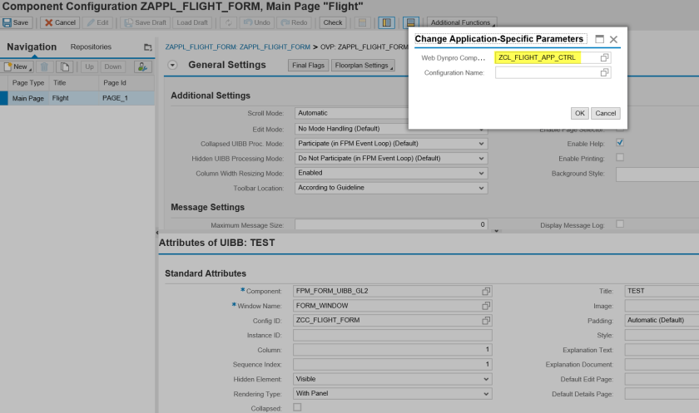
Task: Undo the last change
Action: coord(256,22)
